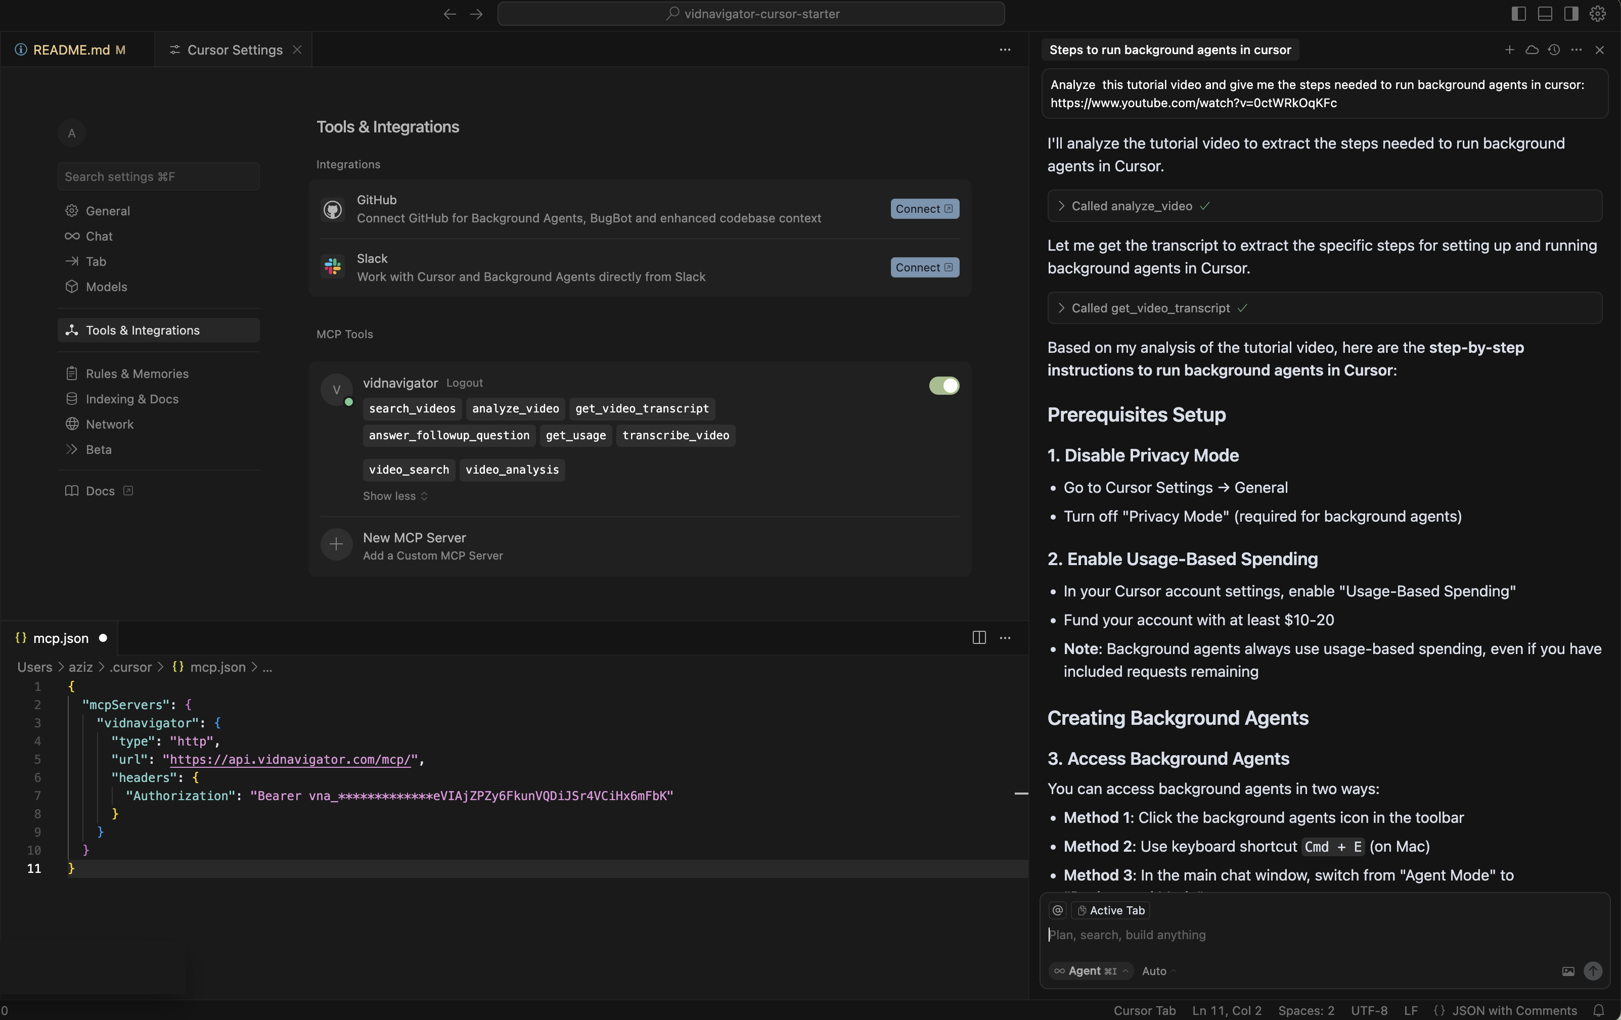Close the chat panel

1599,50
